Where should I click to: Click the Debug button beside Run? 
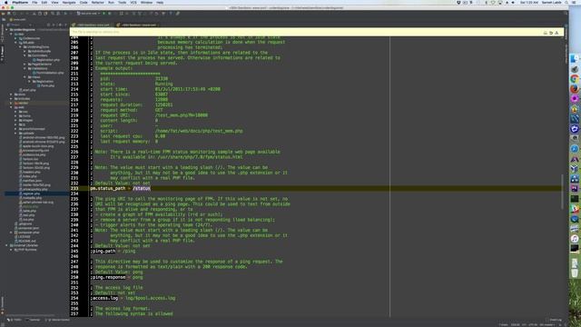point(110,14)
